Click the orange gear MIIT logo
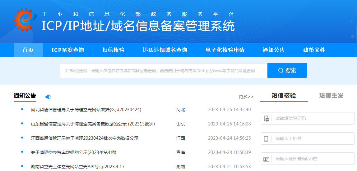 23,20
